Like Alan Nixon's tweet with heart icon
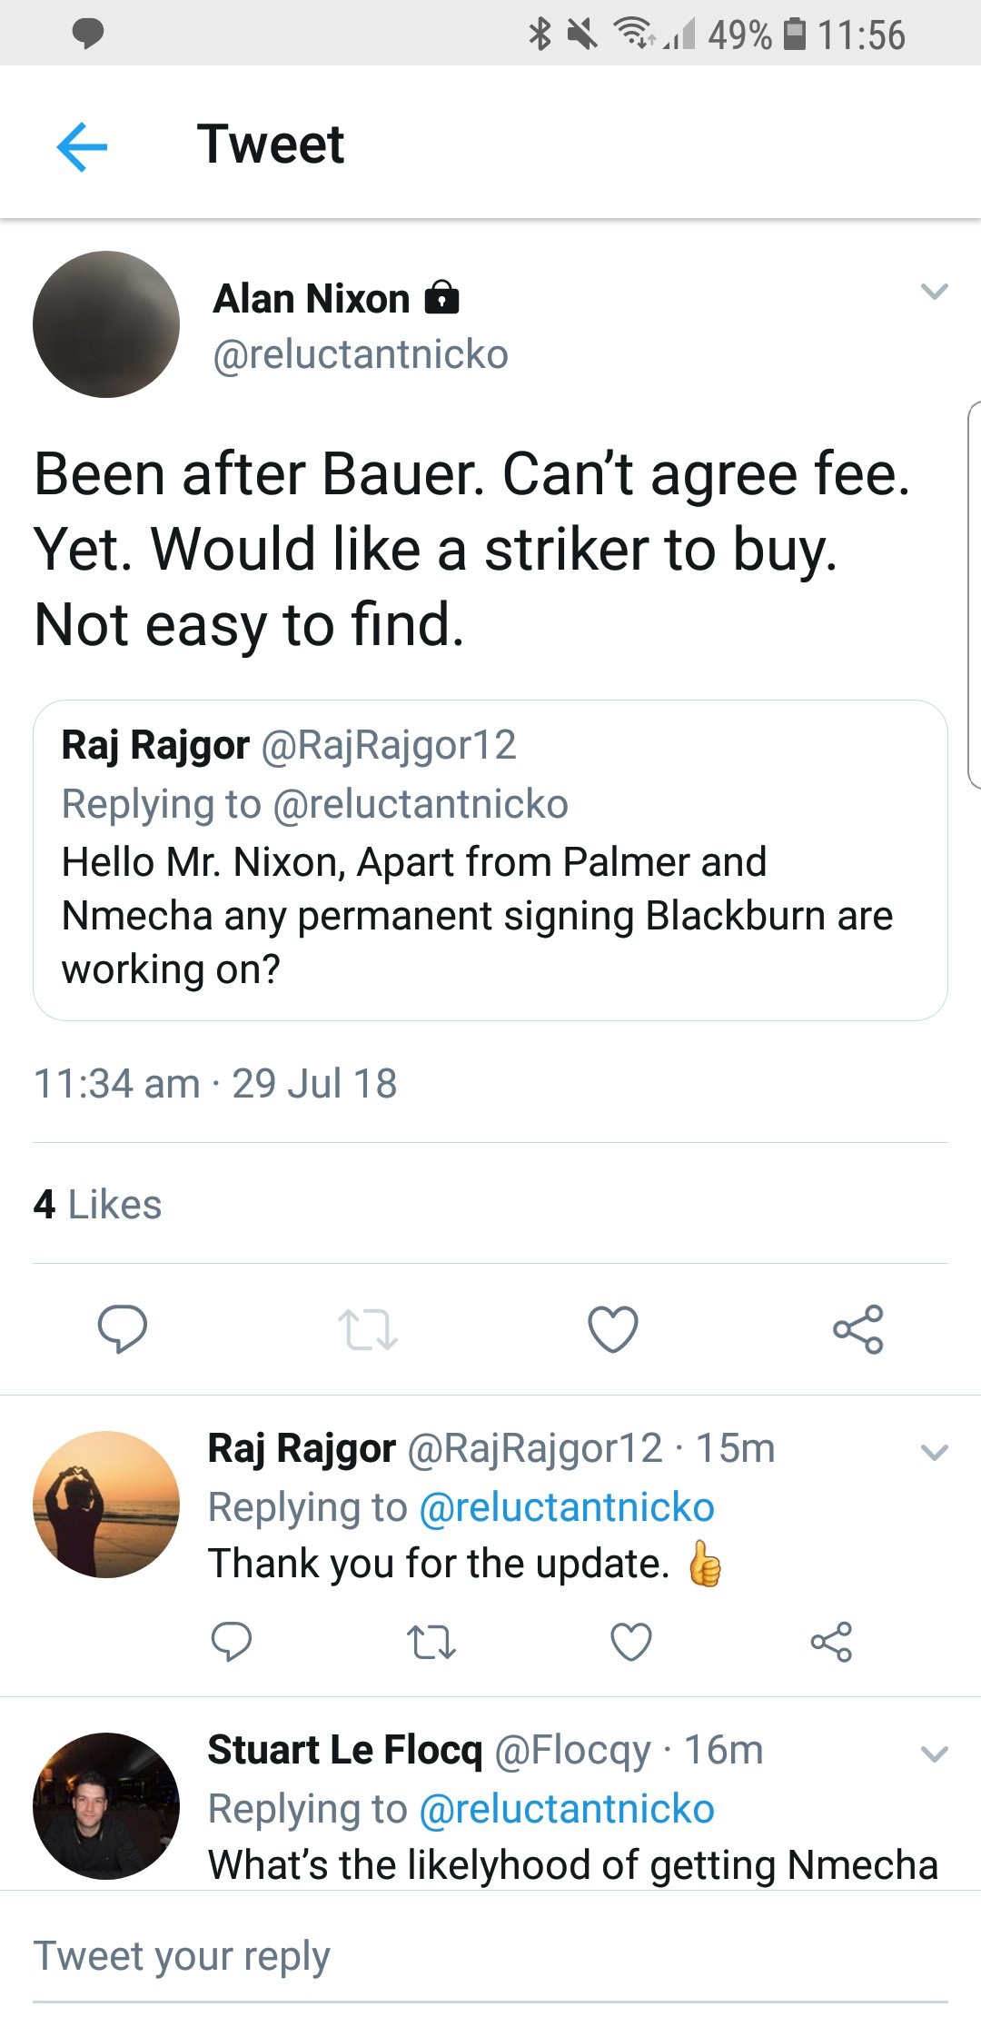The width and height of the screenshot is (981, 2017). click(613, 1329)
